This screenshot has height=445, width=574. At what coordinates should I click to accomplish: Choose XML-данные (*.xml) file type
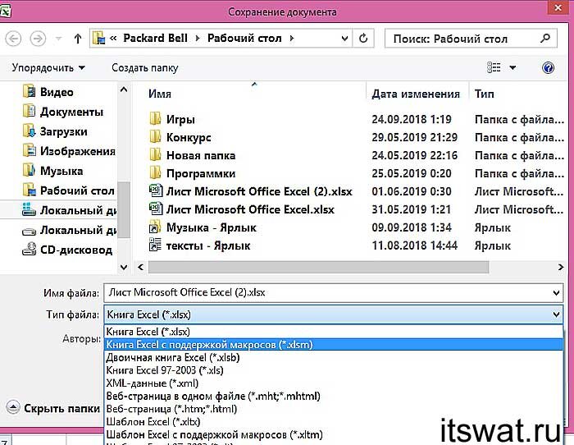coord(334,383)
